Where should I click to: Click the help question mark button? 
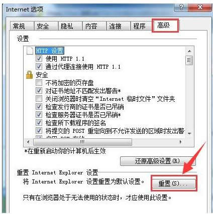(181, 8)
